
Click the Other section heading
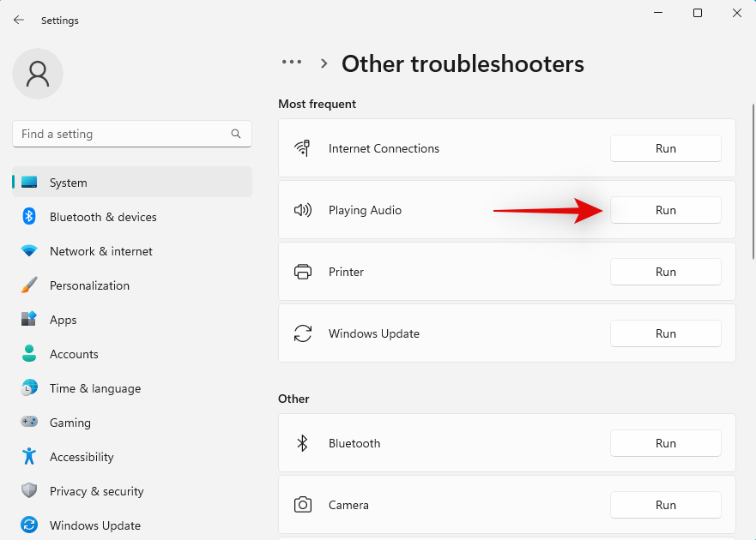[293, 399]
